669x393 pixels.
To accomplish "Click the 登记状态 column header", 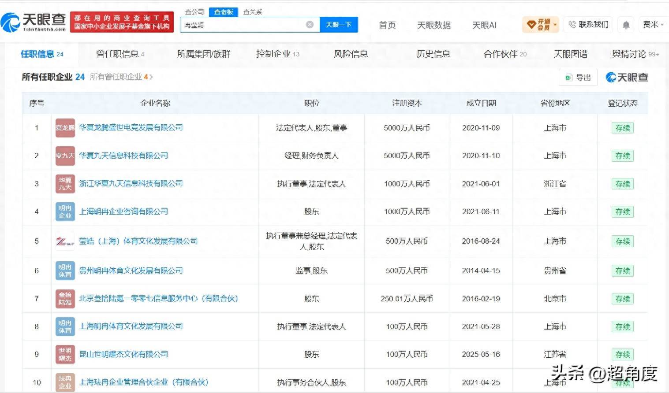I will tap(623, 103).
